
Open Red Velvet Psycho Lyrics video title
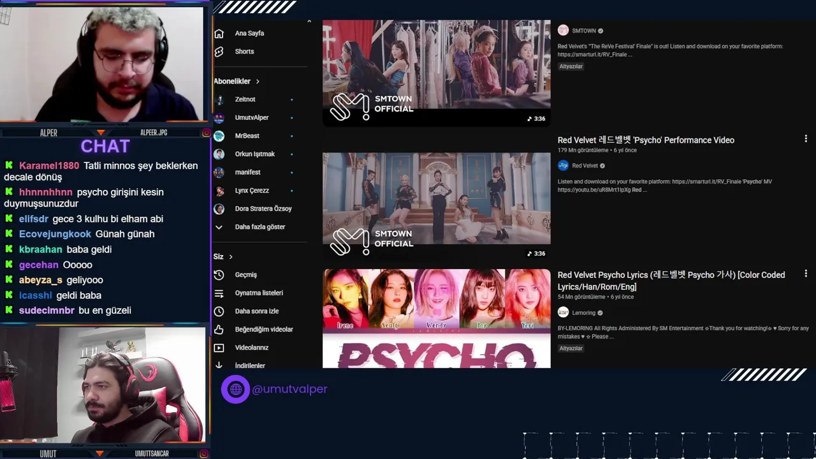[671, 280]
